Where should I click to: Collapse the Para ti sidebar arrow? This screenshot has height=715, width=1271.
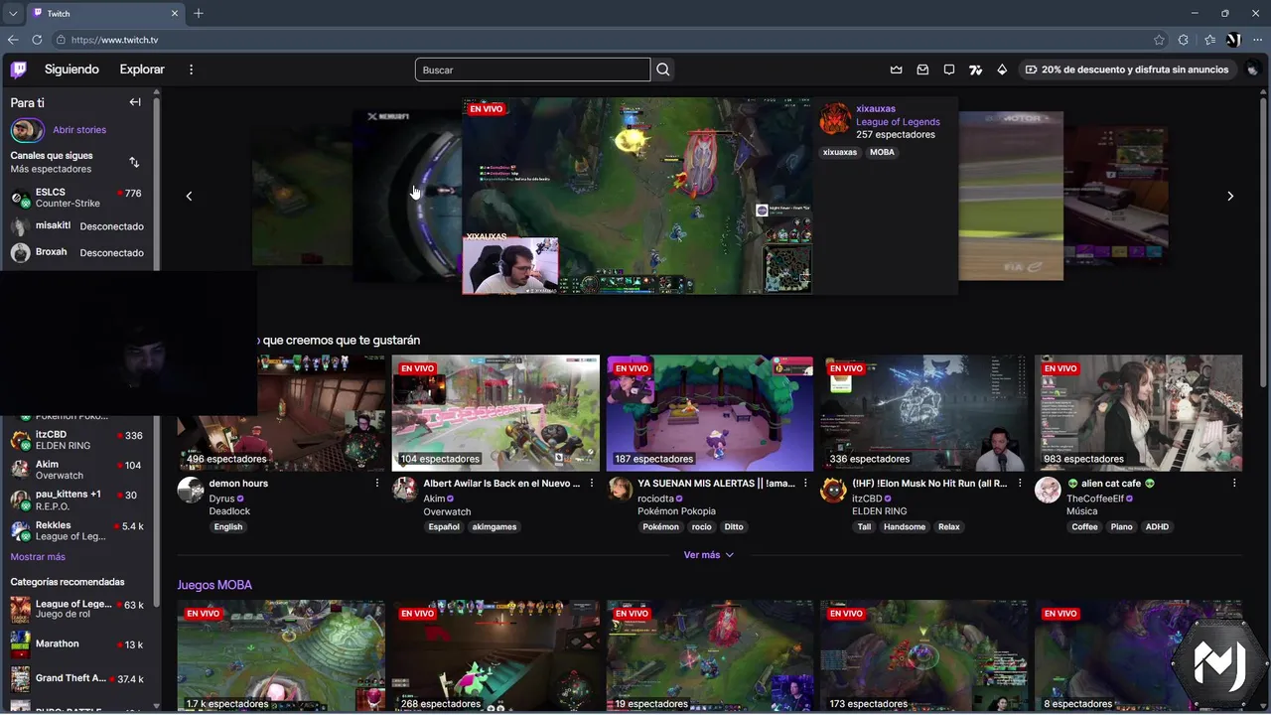tap(135, 102)
